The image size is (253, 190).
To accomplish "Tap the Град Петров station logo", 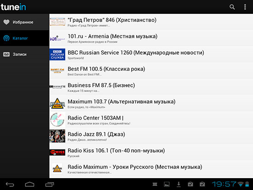I will pos(57,22).
